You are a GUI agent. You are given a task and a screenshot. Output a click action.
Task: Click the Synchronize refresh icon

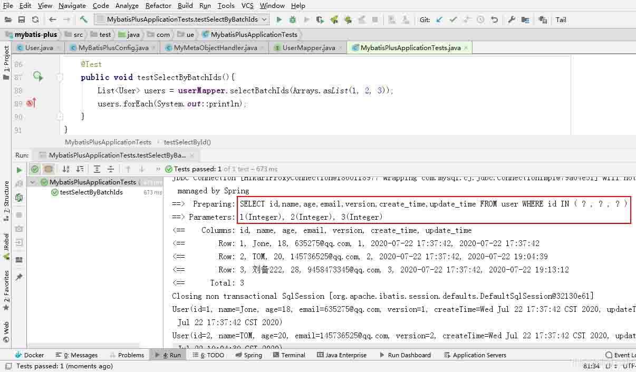(x=35, y=19)
